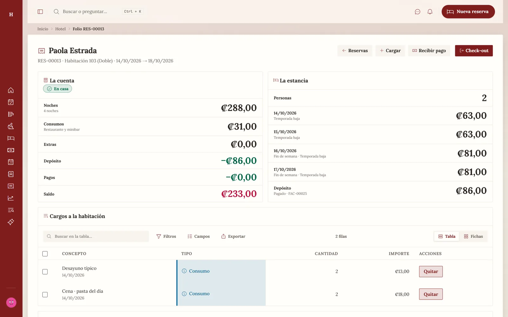Open the folio receipt icon in sidebar

(x=11, y=186)
